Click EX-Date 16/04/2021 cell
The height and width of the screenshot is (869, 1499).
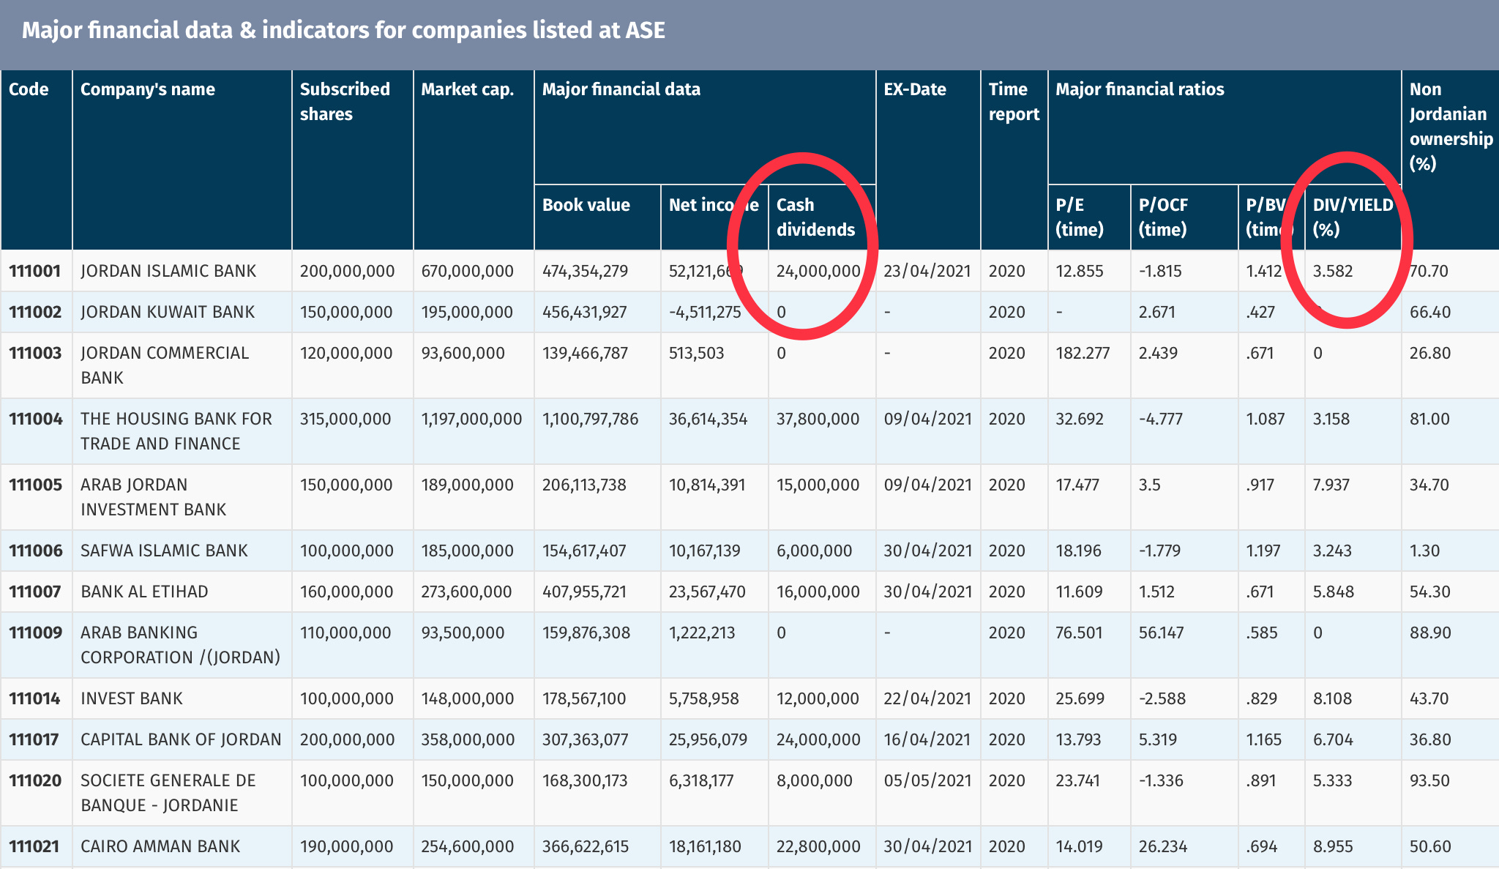click(927, 739)
